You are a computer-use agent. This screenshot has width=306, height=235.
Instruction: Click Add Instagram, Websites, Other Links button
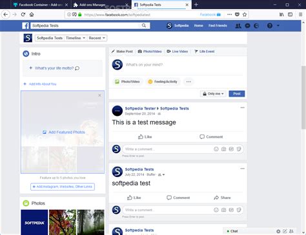click(x=63, y=187)
